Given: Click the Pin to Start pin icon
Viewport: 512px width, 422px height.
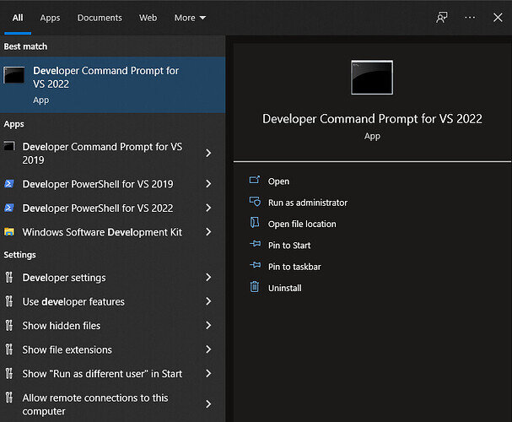Looking at the screenshot, I should point(255,245).
